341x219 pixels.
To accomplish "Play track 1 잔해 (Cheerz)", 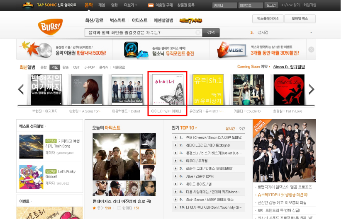I will (x=175, y=137).
